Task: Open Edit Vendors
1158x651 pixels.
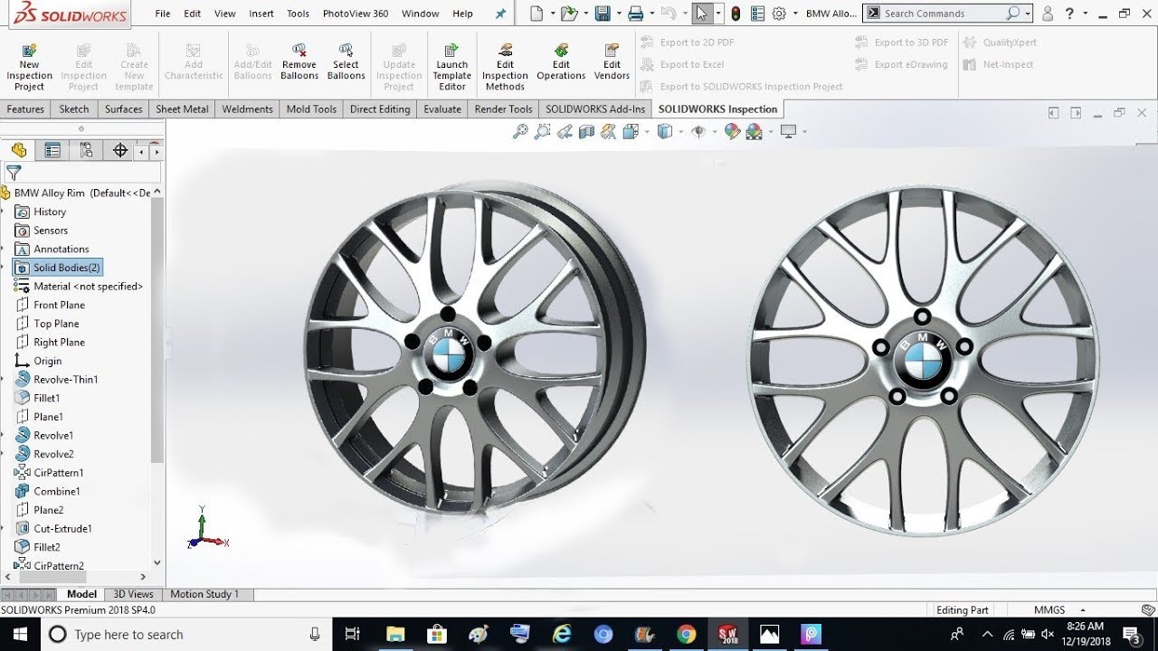Action: coord(612,61)
